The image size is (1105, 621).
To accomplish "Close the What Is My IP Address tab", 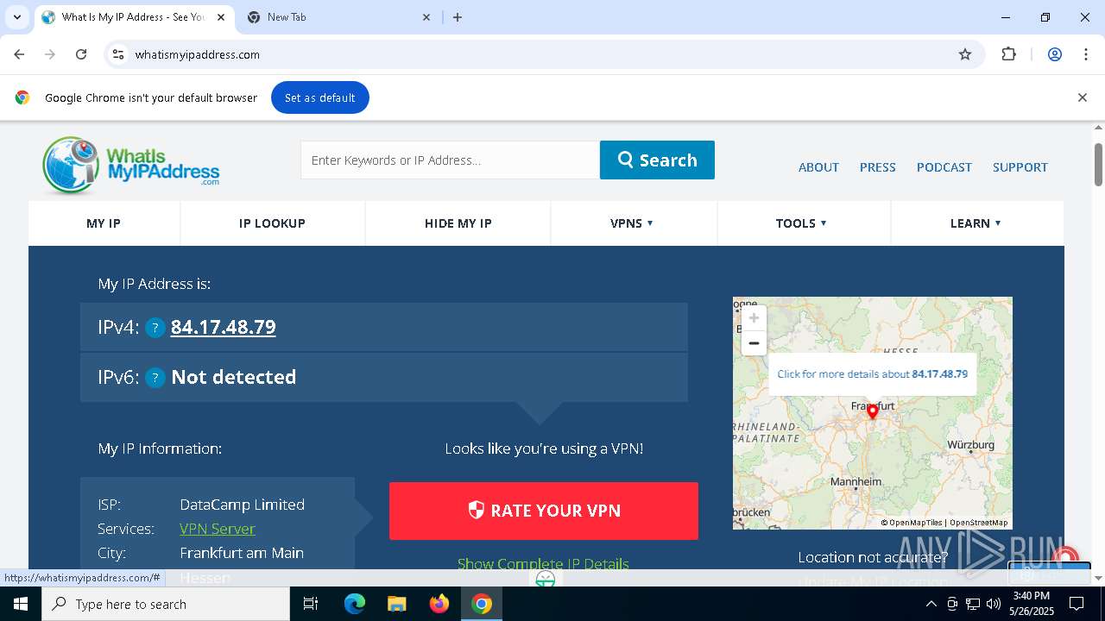I will pos(220,17).
